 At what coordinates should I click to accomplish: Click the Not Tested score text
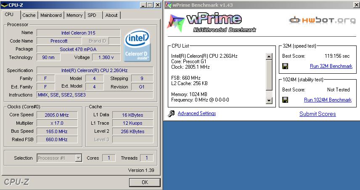tap(339, 90)
